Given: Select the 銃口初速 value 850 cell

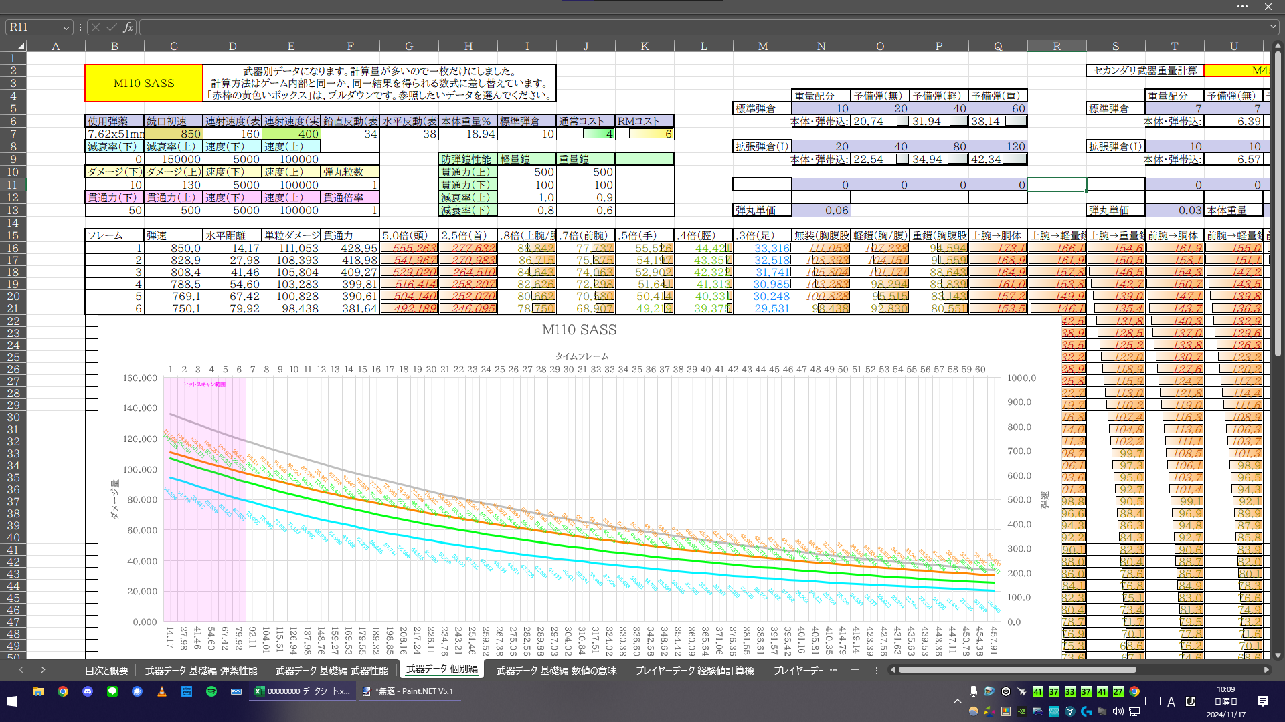Looking at the screenshot, I should [x=173, y=134].
